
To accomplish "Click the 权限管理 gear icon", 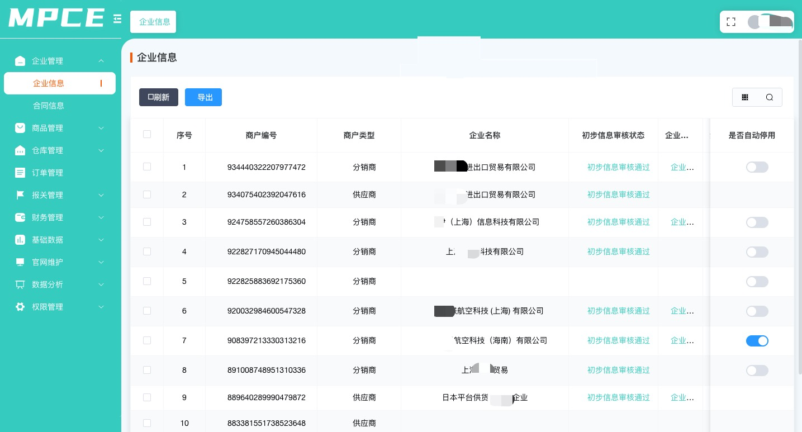I will [x=20, y=307].
